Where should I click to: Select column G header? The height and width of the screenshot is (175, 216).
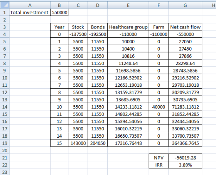click(185, 5)
